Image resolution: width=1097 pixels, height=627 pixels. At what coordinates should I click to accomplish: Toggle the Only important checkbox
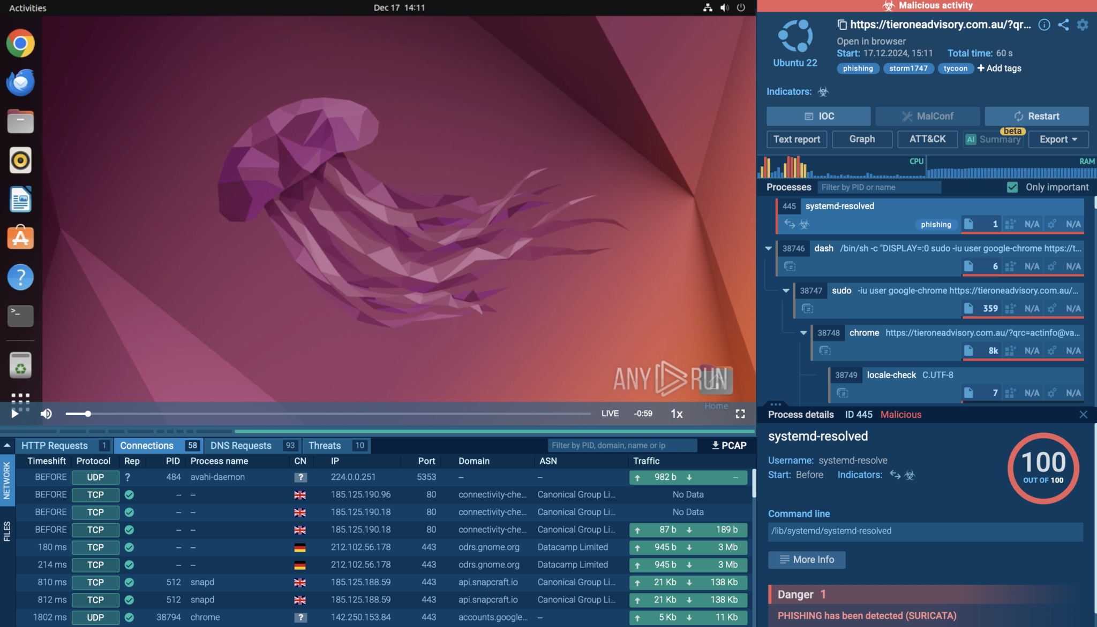tap(1012, 187)
